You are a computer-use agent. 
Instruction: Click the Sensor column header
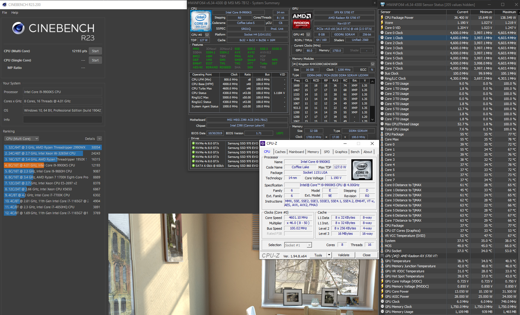pos(413,12)
